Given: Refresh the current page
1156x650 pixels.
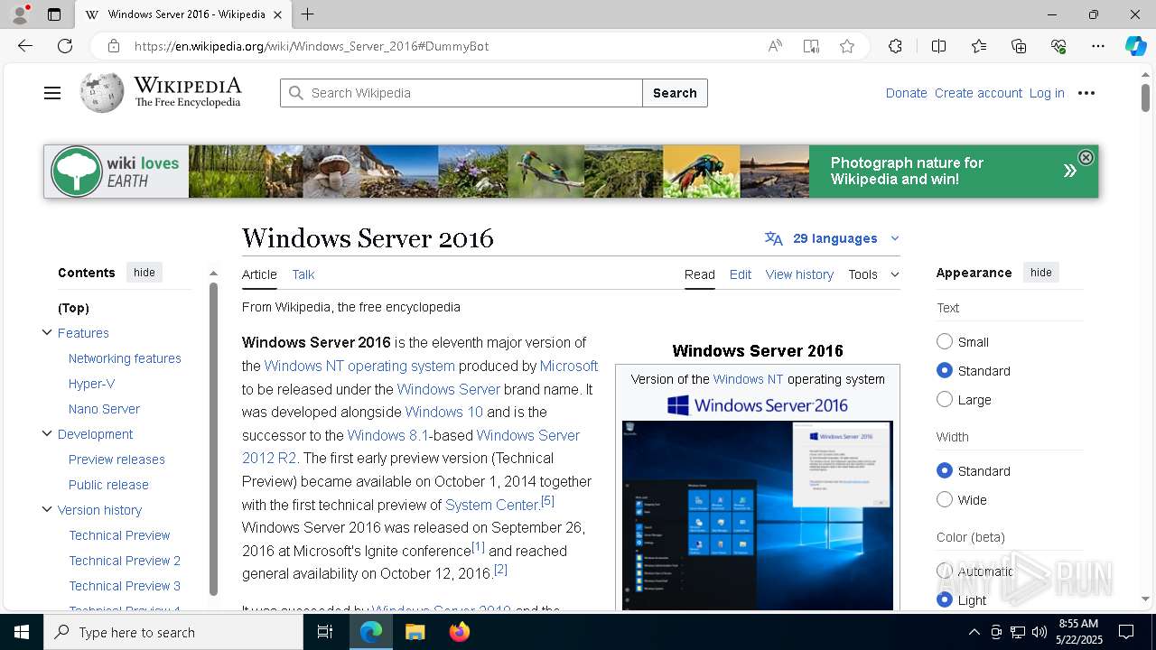Looking at the screenshot, I should tap(65, 46).
